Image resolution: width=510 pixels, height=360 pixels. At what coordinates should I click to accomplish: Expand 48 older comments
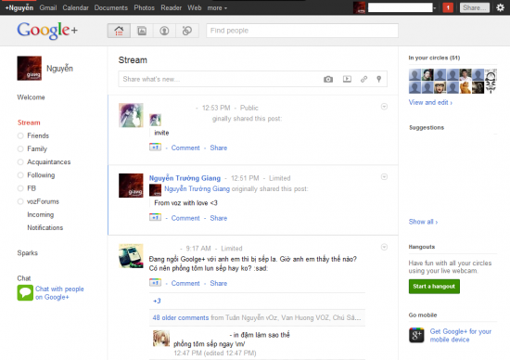181,317
